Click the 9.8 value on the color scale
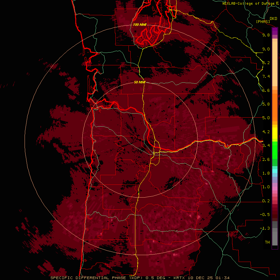The image size is (280, 280). point(266,35)
